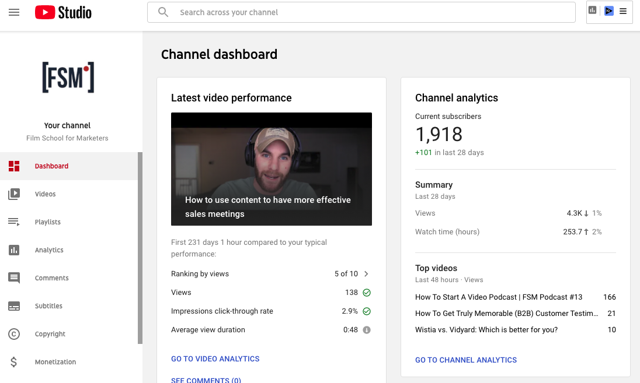The width and height of the screenshot is (640, 383).
Task: Expand Ranking by views chevron
Action: tap(366, 274)
